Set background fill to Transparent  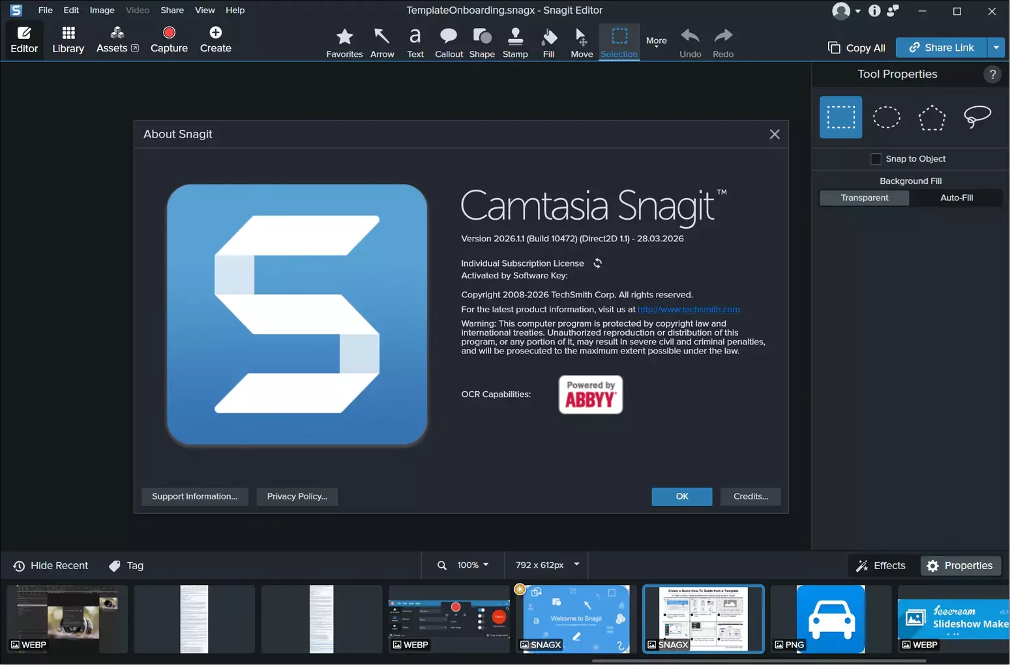point(864,198)
